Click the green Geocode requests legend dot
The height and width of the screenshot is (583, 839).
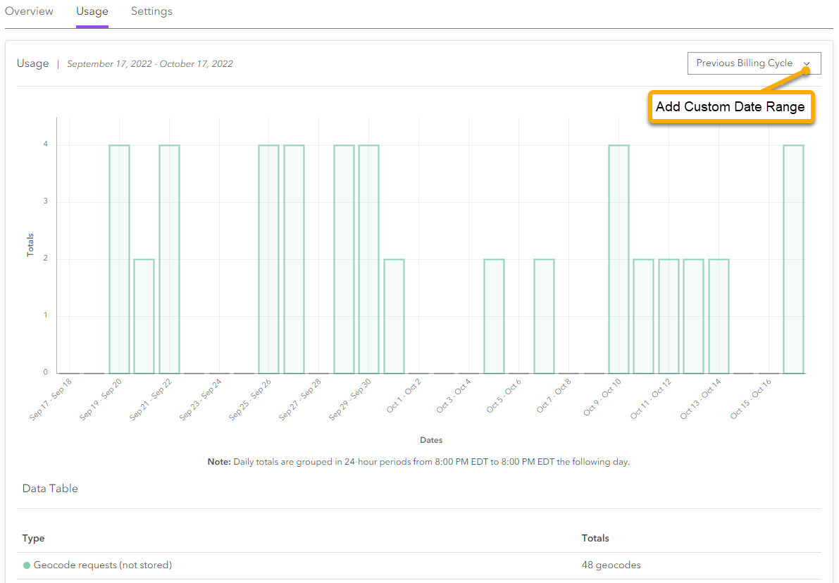click(x=27, y=565)
